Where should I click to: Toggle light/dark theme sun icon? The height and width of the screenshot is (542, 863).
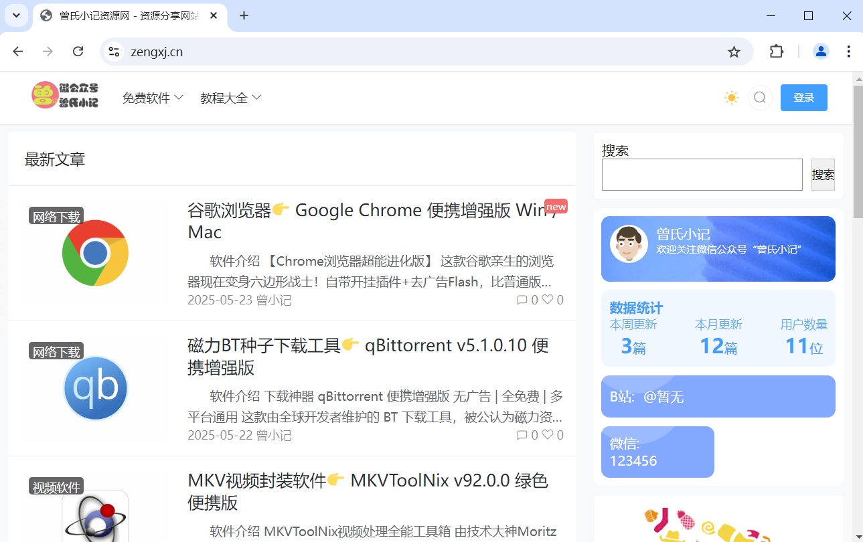[732, 98]
